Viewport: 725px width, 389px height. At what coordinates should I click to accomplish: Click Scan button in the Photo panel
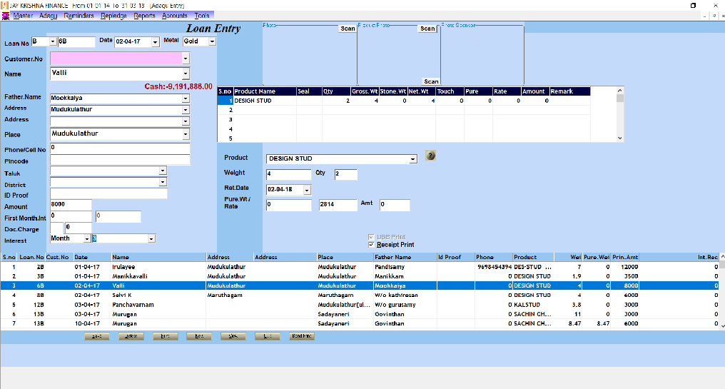[348, 29]
